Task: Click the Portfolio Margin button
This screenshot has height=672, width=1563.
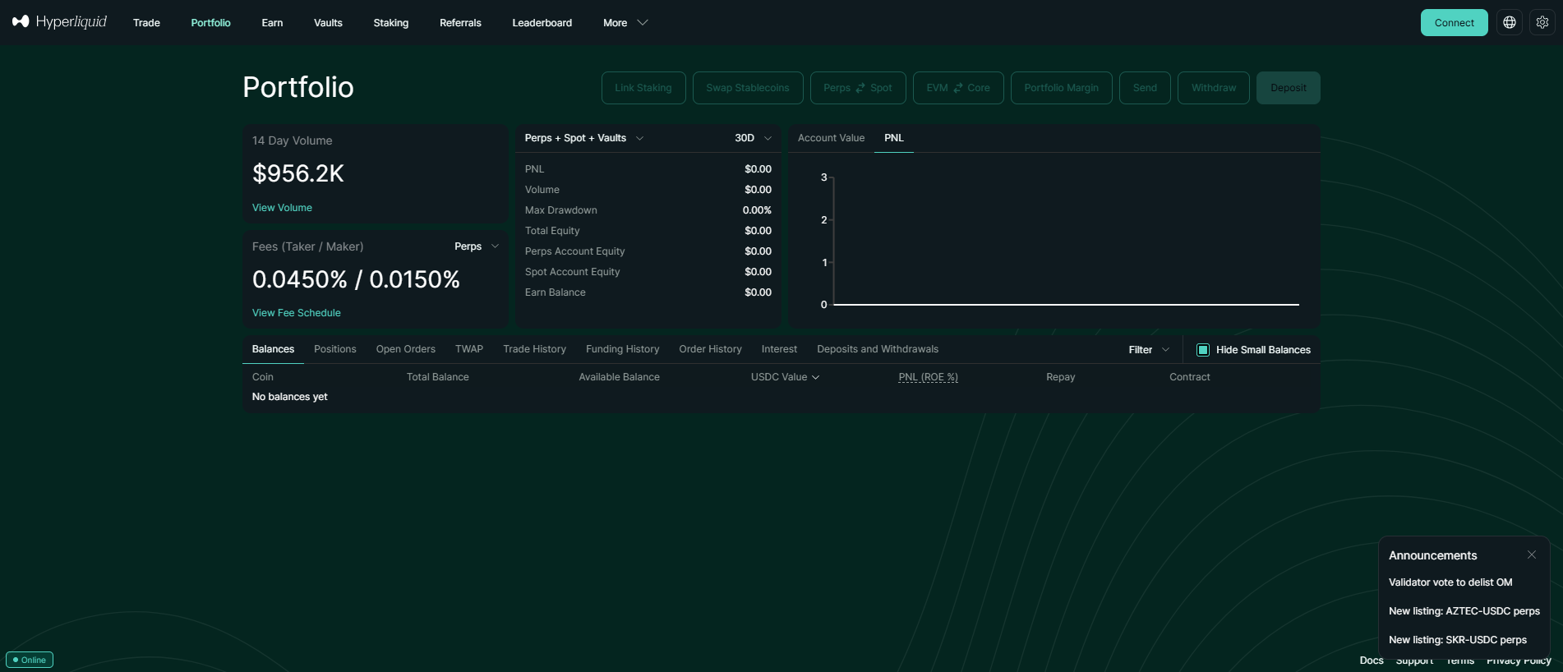Action: 1062,88
